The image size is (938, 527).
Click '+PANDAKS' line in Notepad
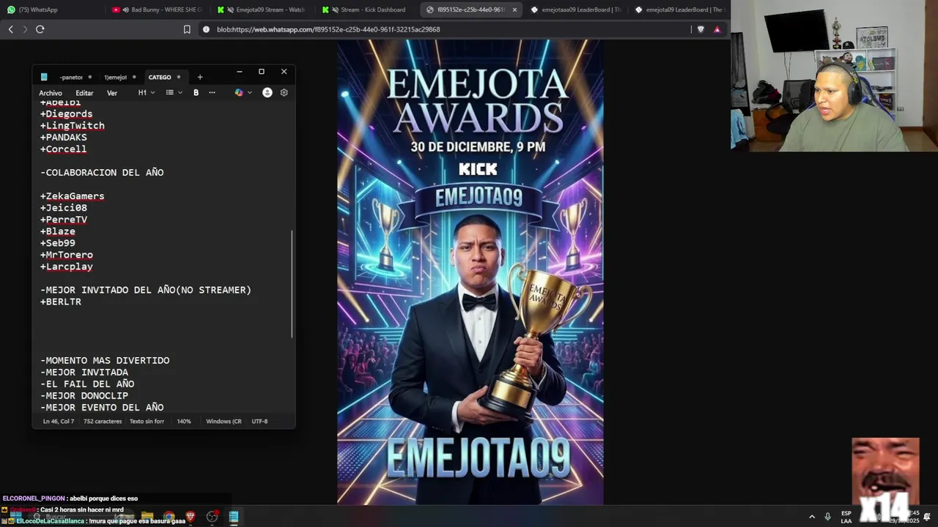click(x=63, y=138)
